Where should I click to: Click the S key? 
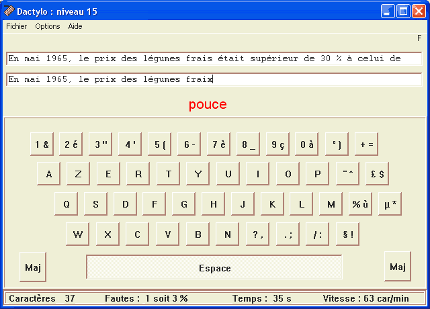(95, 204)
